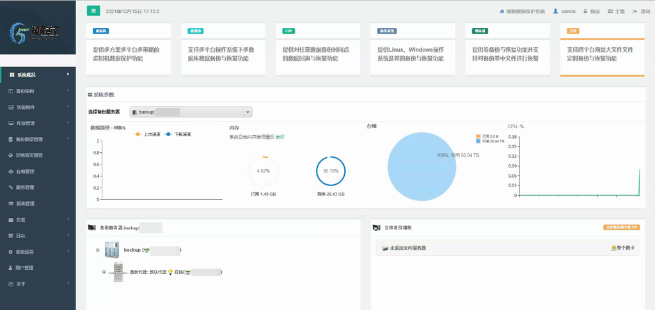Expand the 备份代理 backup agent node

click(104, 272)
